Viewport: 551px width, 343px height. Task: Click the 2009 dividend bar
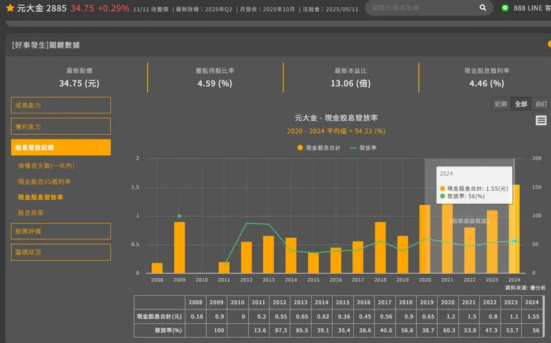179,248
